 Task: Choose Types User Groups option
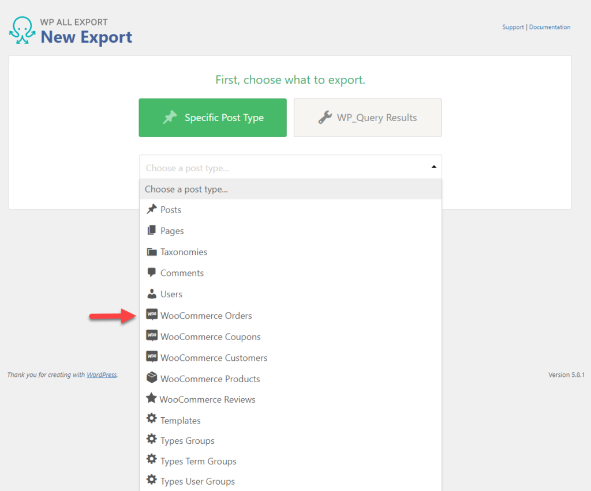click(290, 481)
